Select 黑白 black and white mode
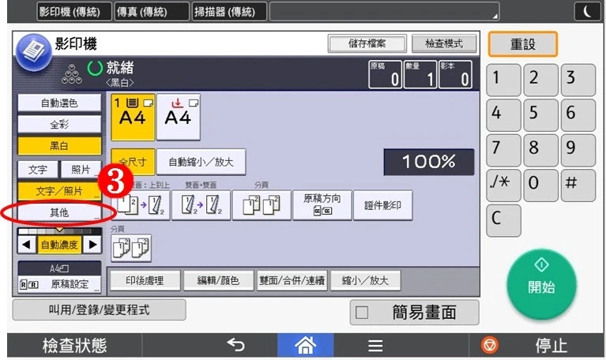The image size is (606, 360). point(59,145)
